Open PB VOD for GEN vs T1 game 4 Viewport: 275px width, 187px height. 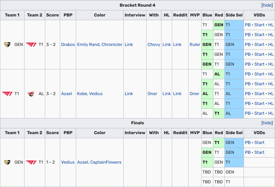pyautogui.click(x=248, y=54)
